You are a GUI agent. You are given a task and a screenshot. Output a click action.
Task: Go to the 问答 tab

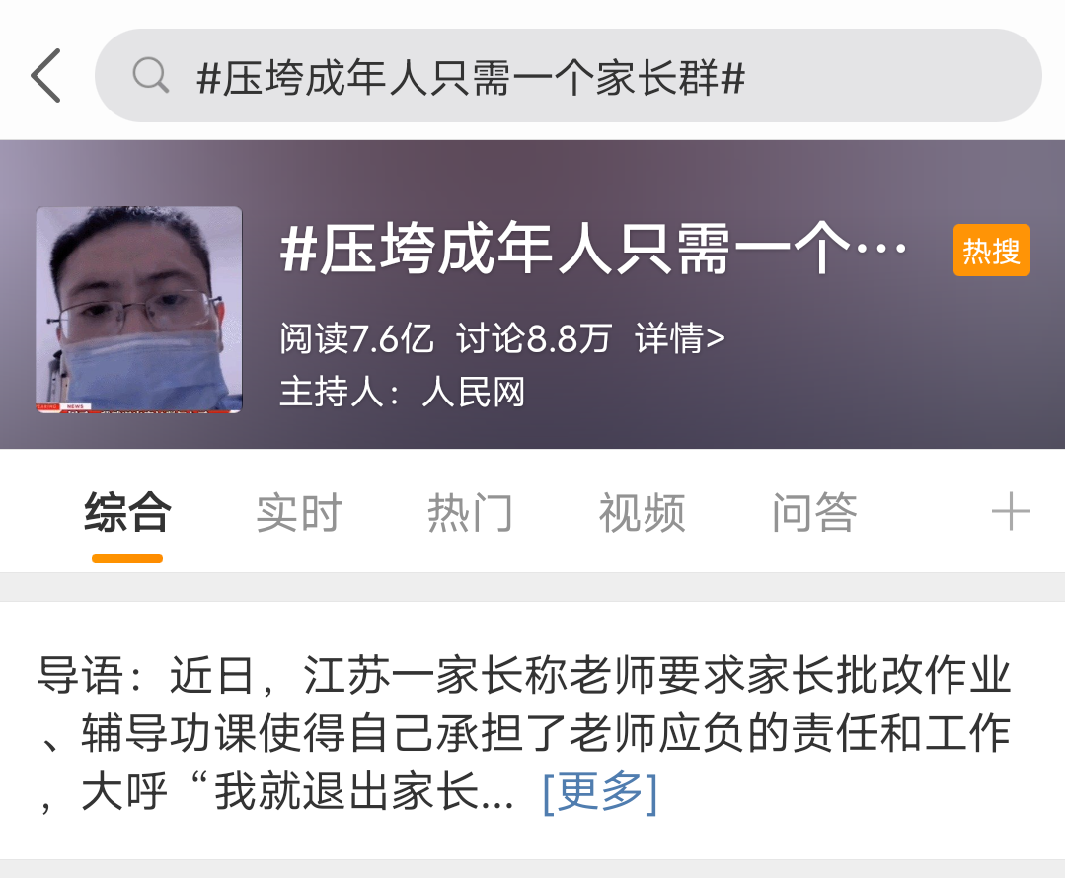813,513
